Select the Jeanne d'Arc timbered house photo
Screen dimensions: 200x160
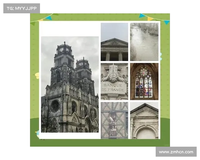point(114,120)
